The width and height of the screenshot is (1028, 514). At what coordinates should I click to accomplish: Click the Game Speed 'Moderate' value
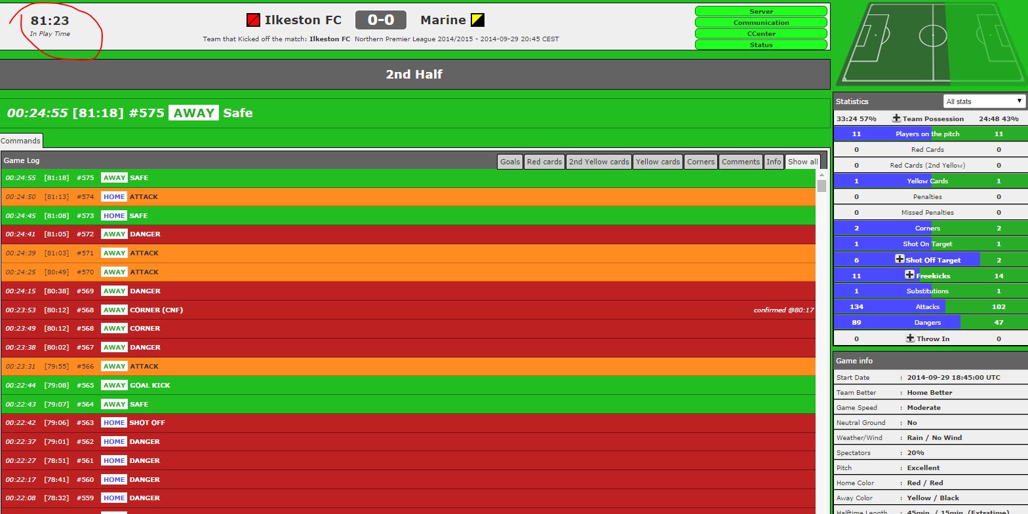(x=924, y=407)
